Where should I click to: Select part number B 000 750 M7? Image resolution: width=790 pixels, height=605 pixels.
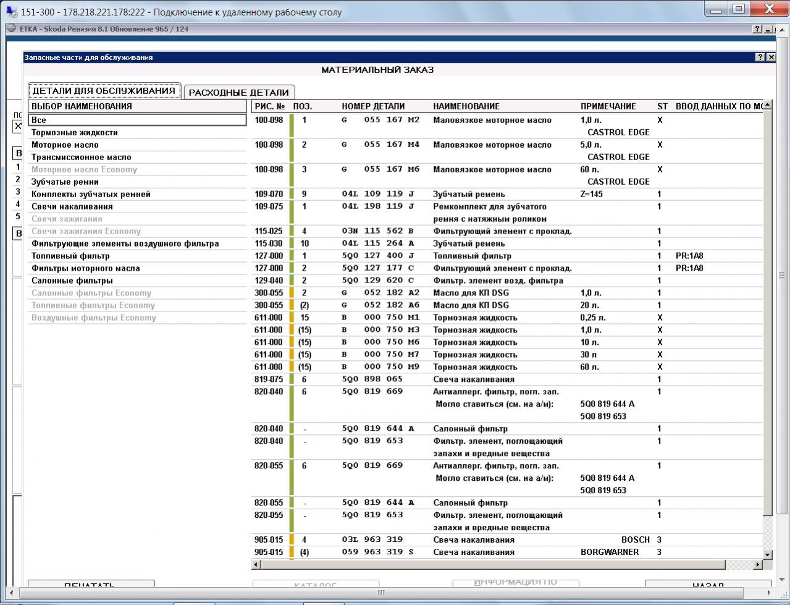click(380, 355)
